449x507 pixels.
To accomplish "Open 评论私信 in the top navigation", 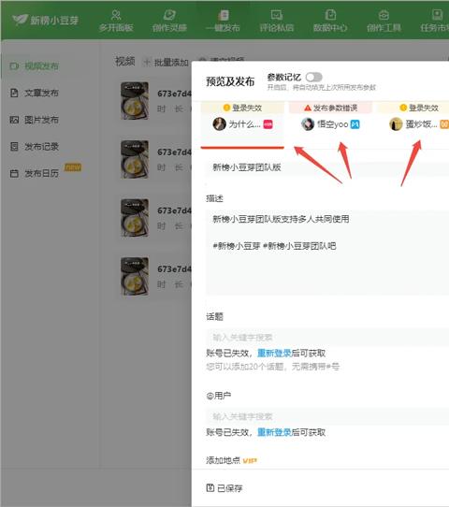I will [277, 21].
